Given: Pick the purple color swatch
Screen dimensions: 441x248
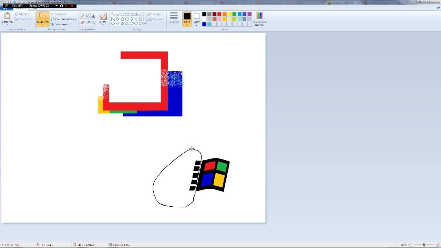Looking at the screenshot, I should tap(249, 14).
